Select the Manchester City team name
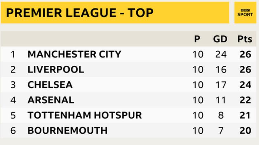The width and height of the screenshot is (259, 145). tap(74, 54)
